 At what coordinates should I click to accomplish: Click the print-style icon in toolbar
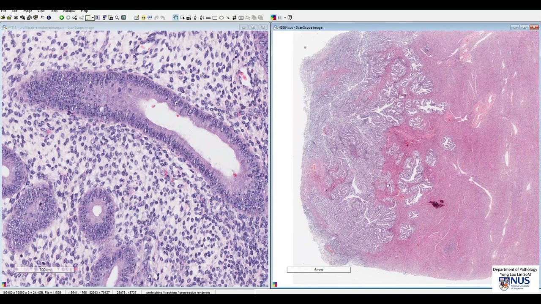point(29,18)
